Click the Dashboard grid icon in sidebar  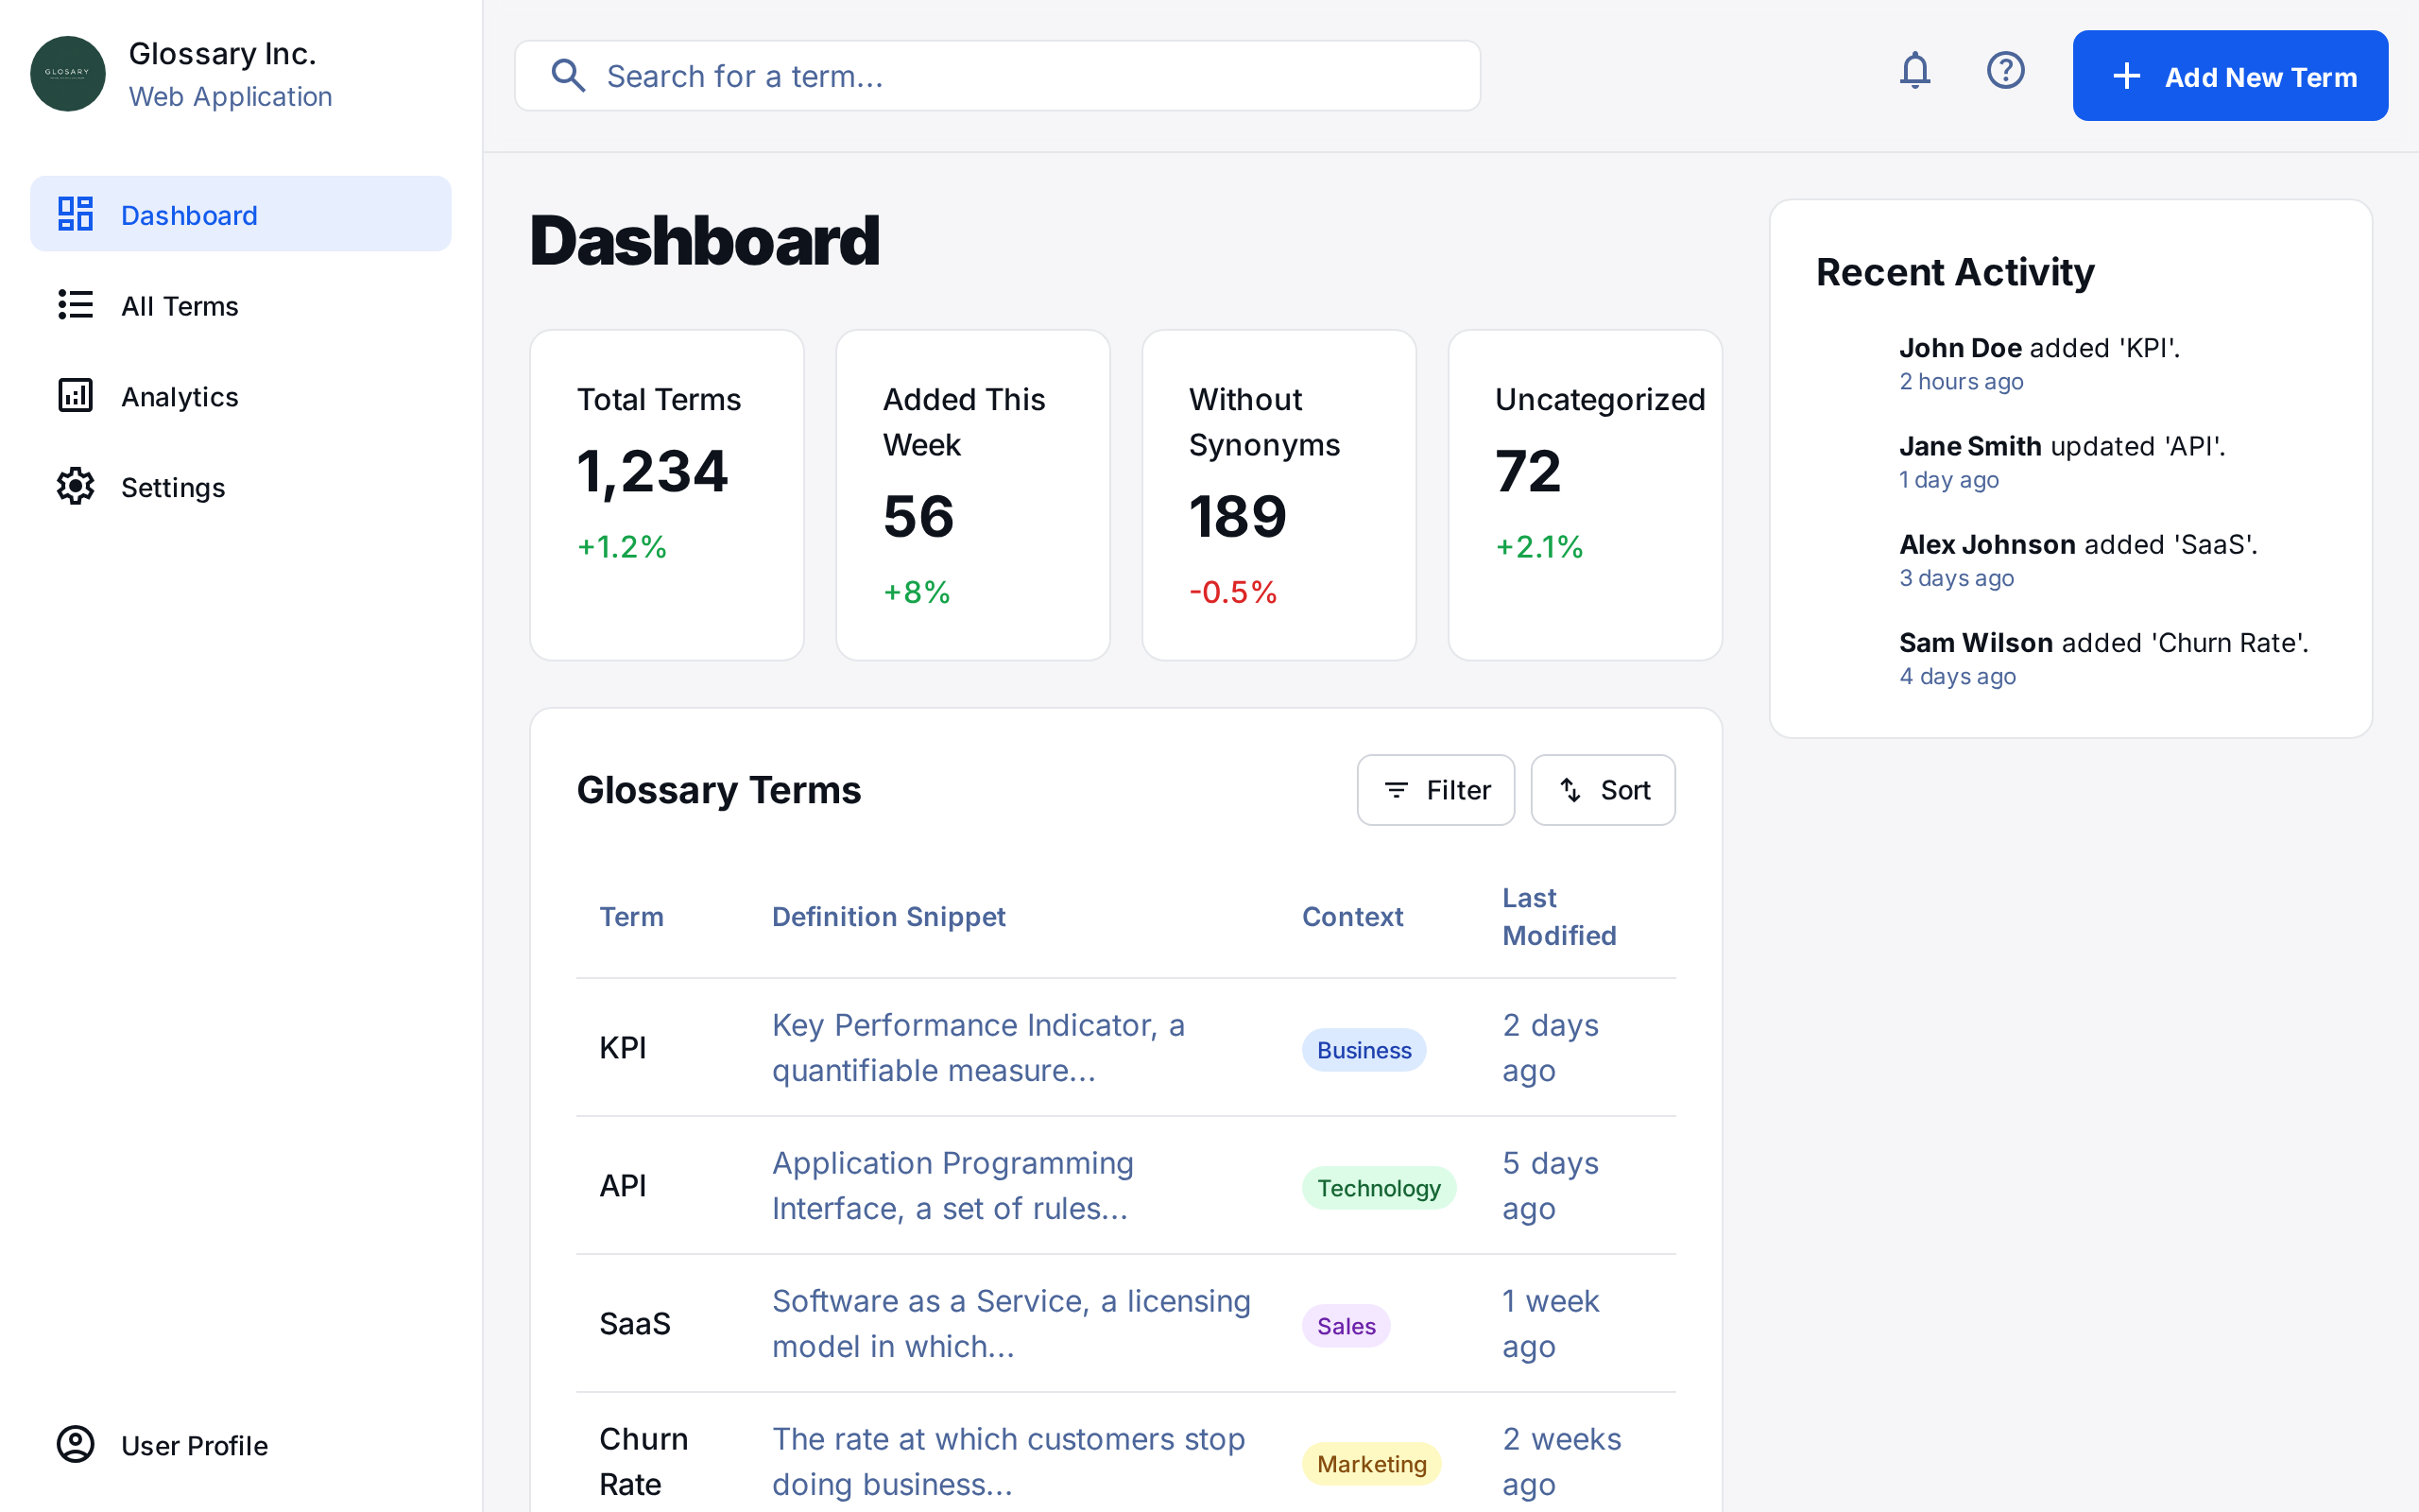[x=75, y=214]
